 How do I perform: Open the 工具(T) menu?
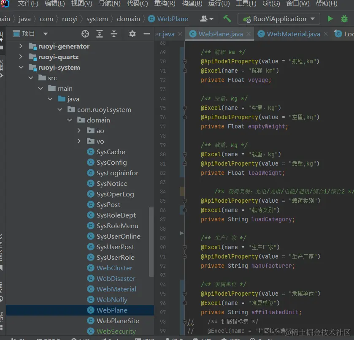click(x=246, y=3)
